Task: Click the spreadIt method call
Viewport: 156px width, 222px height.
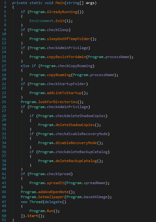Action: click(56, 183)
